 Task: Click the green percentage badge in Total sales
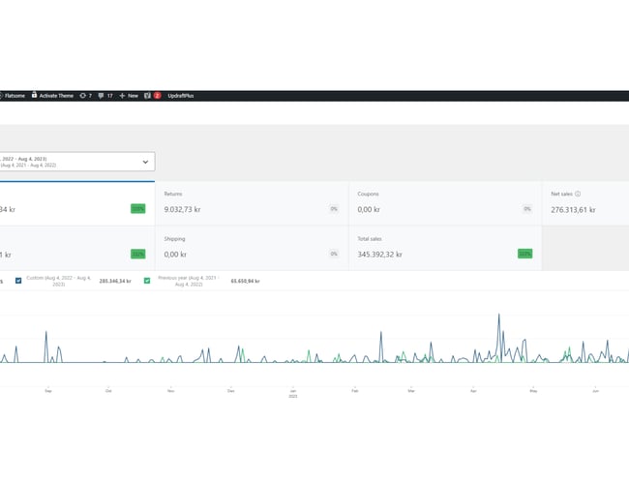[524, 254]
